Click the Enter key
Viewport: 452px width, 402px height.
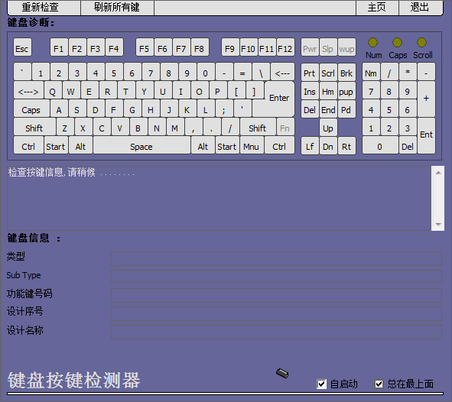click(x=280, y=99)
